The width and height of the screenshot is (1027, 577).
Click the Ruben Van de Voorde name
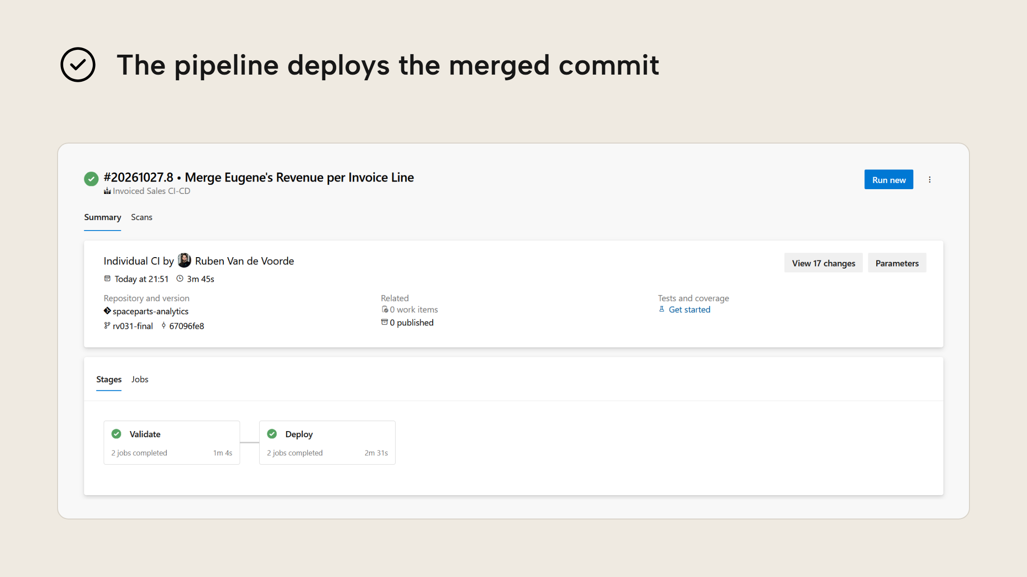[244, 261]
